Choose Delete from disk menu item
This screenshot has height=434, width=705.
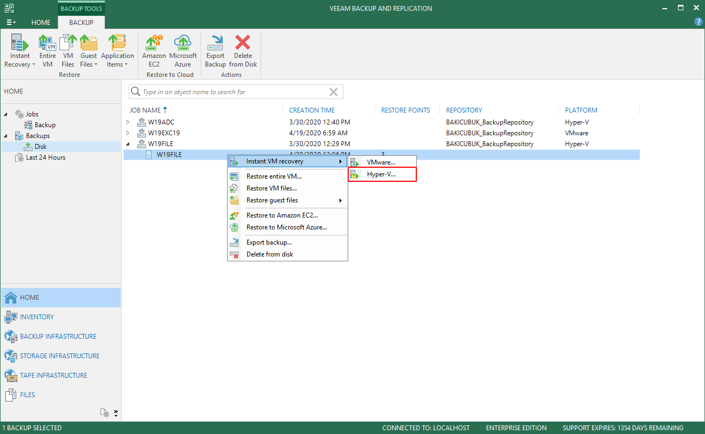pyautogui.click(x=287, y=254)
